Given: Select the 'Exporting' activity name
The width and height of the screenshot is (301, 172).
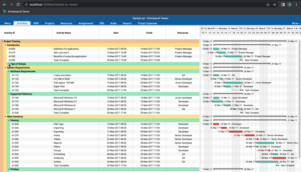Looking at the screenshot, I should tap(58, 132).
